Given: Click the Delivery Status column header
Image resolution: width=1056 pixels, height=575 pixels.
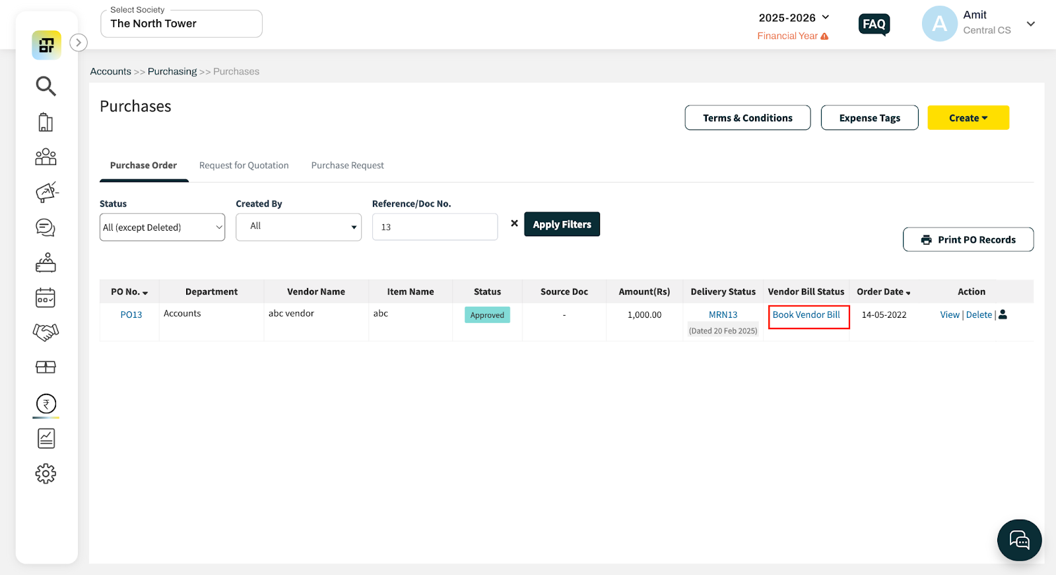Looking at the screenshot, I should click(x=723, y=291).
